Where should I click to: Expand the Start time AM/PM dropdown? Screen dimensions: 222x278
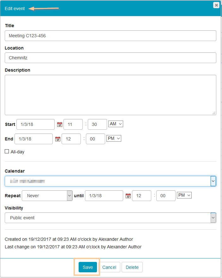pyautogui.click(x=116, y=124)
